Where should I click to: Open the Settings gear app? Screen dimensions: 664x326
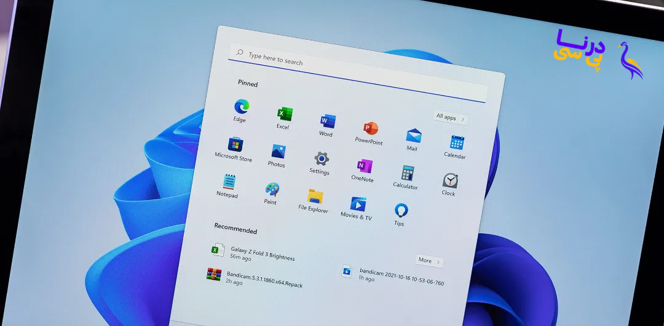pos(321,159)
